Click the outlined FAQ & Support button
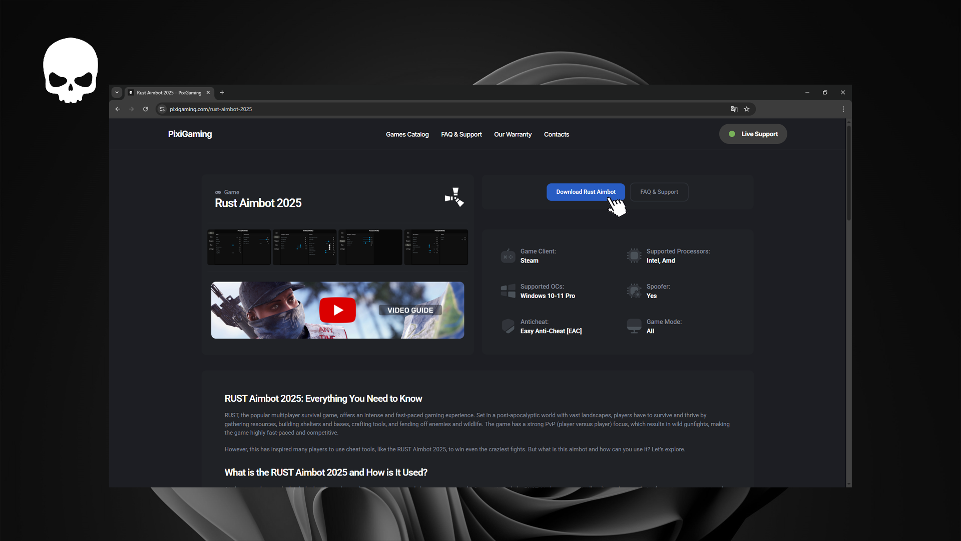Image resolution: width=961 pixels, height=541 pixels. click(x=659, y=192)
